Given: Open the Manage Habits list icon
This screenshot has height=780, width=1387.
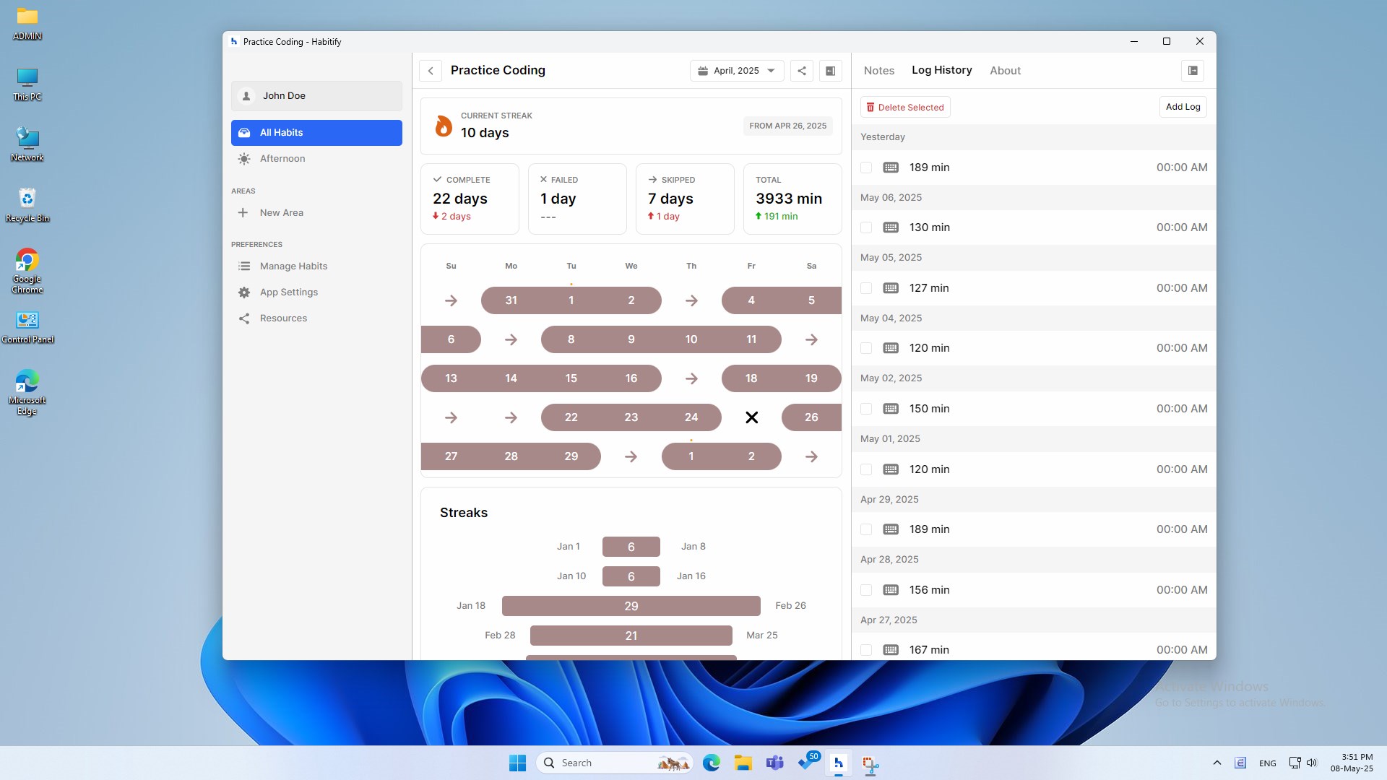Looking at the screenshot, I should 245,266.
